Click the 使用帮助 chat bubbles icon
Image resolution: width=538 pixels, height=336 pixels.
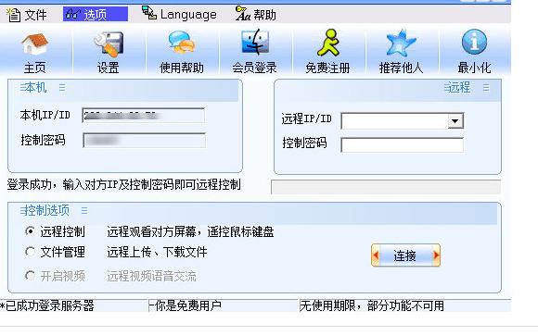point(182,44)
